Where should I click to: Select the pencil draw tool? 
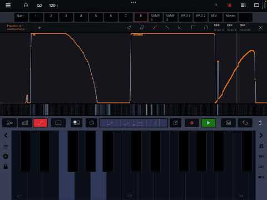129,28
